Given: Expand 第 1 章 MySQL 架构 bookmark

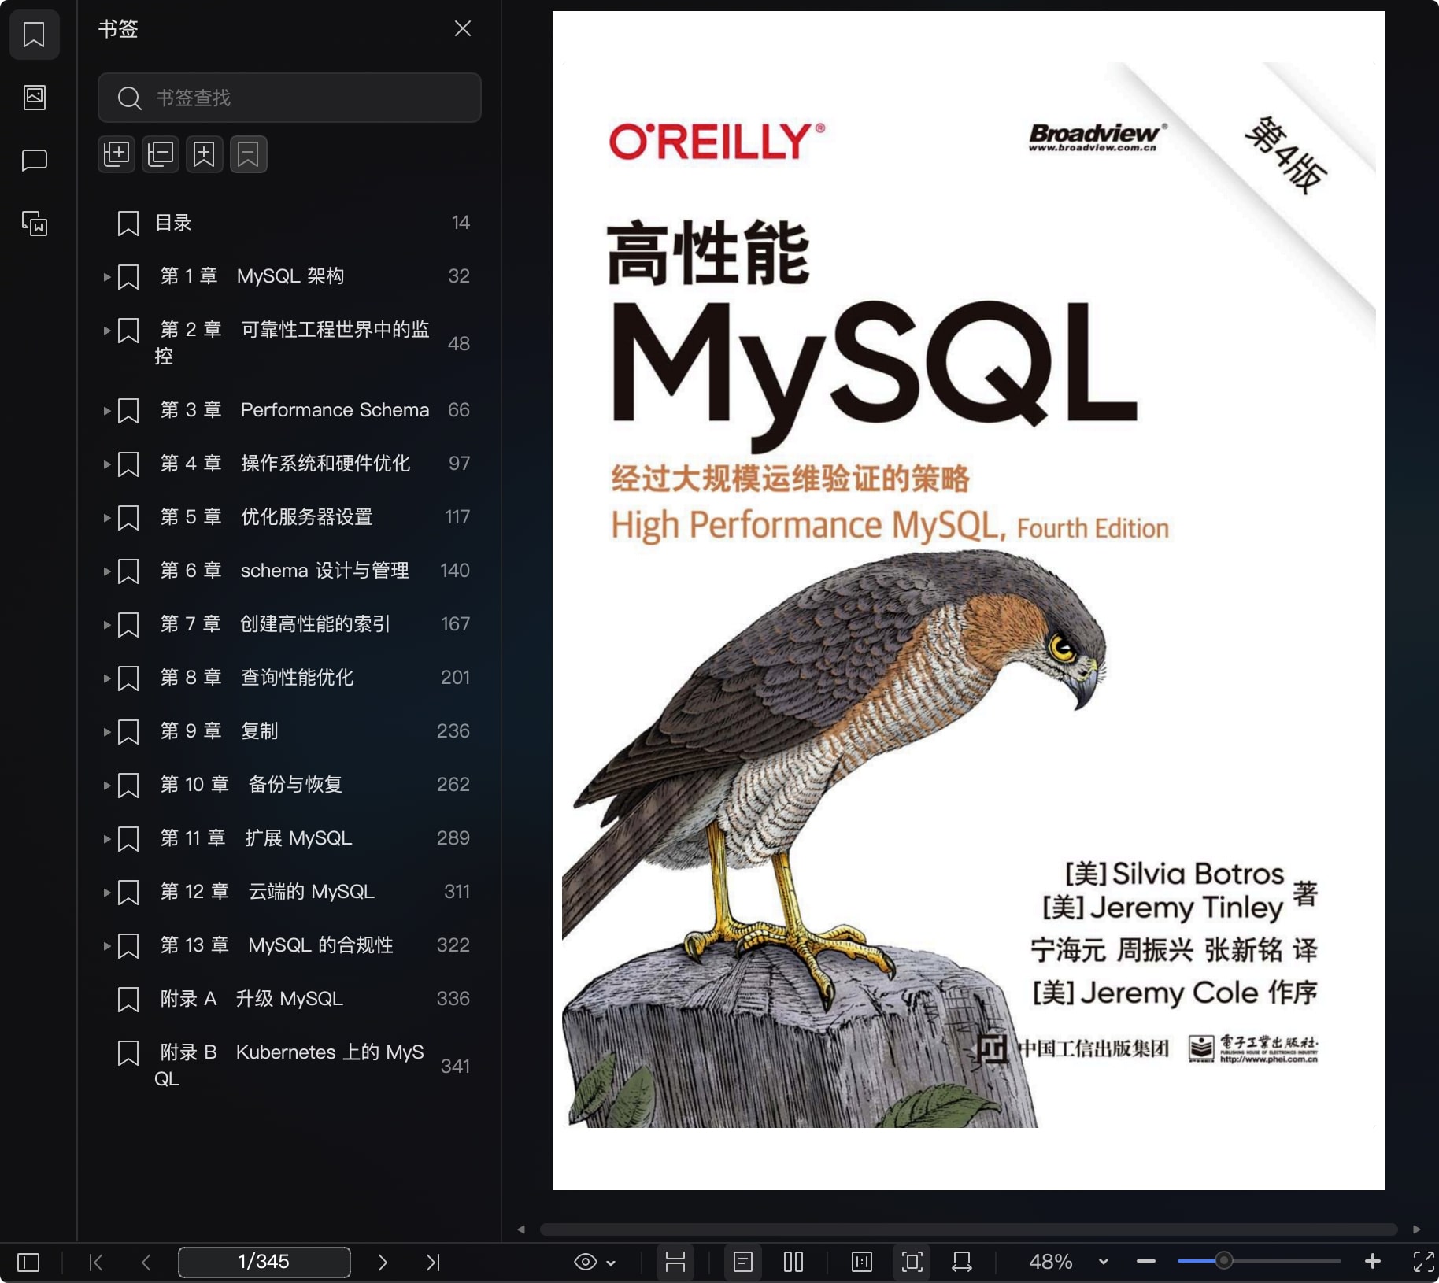Looking at the screenshot, I should pos(106,276).
